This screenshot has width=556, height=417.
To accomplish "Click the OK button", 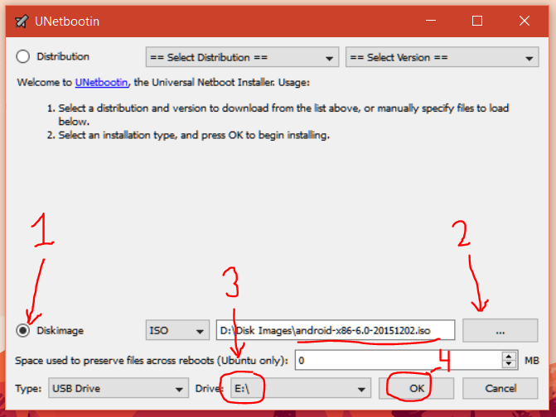I will point(416,388).
